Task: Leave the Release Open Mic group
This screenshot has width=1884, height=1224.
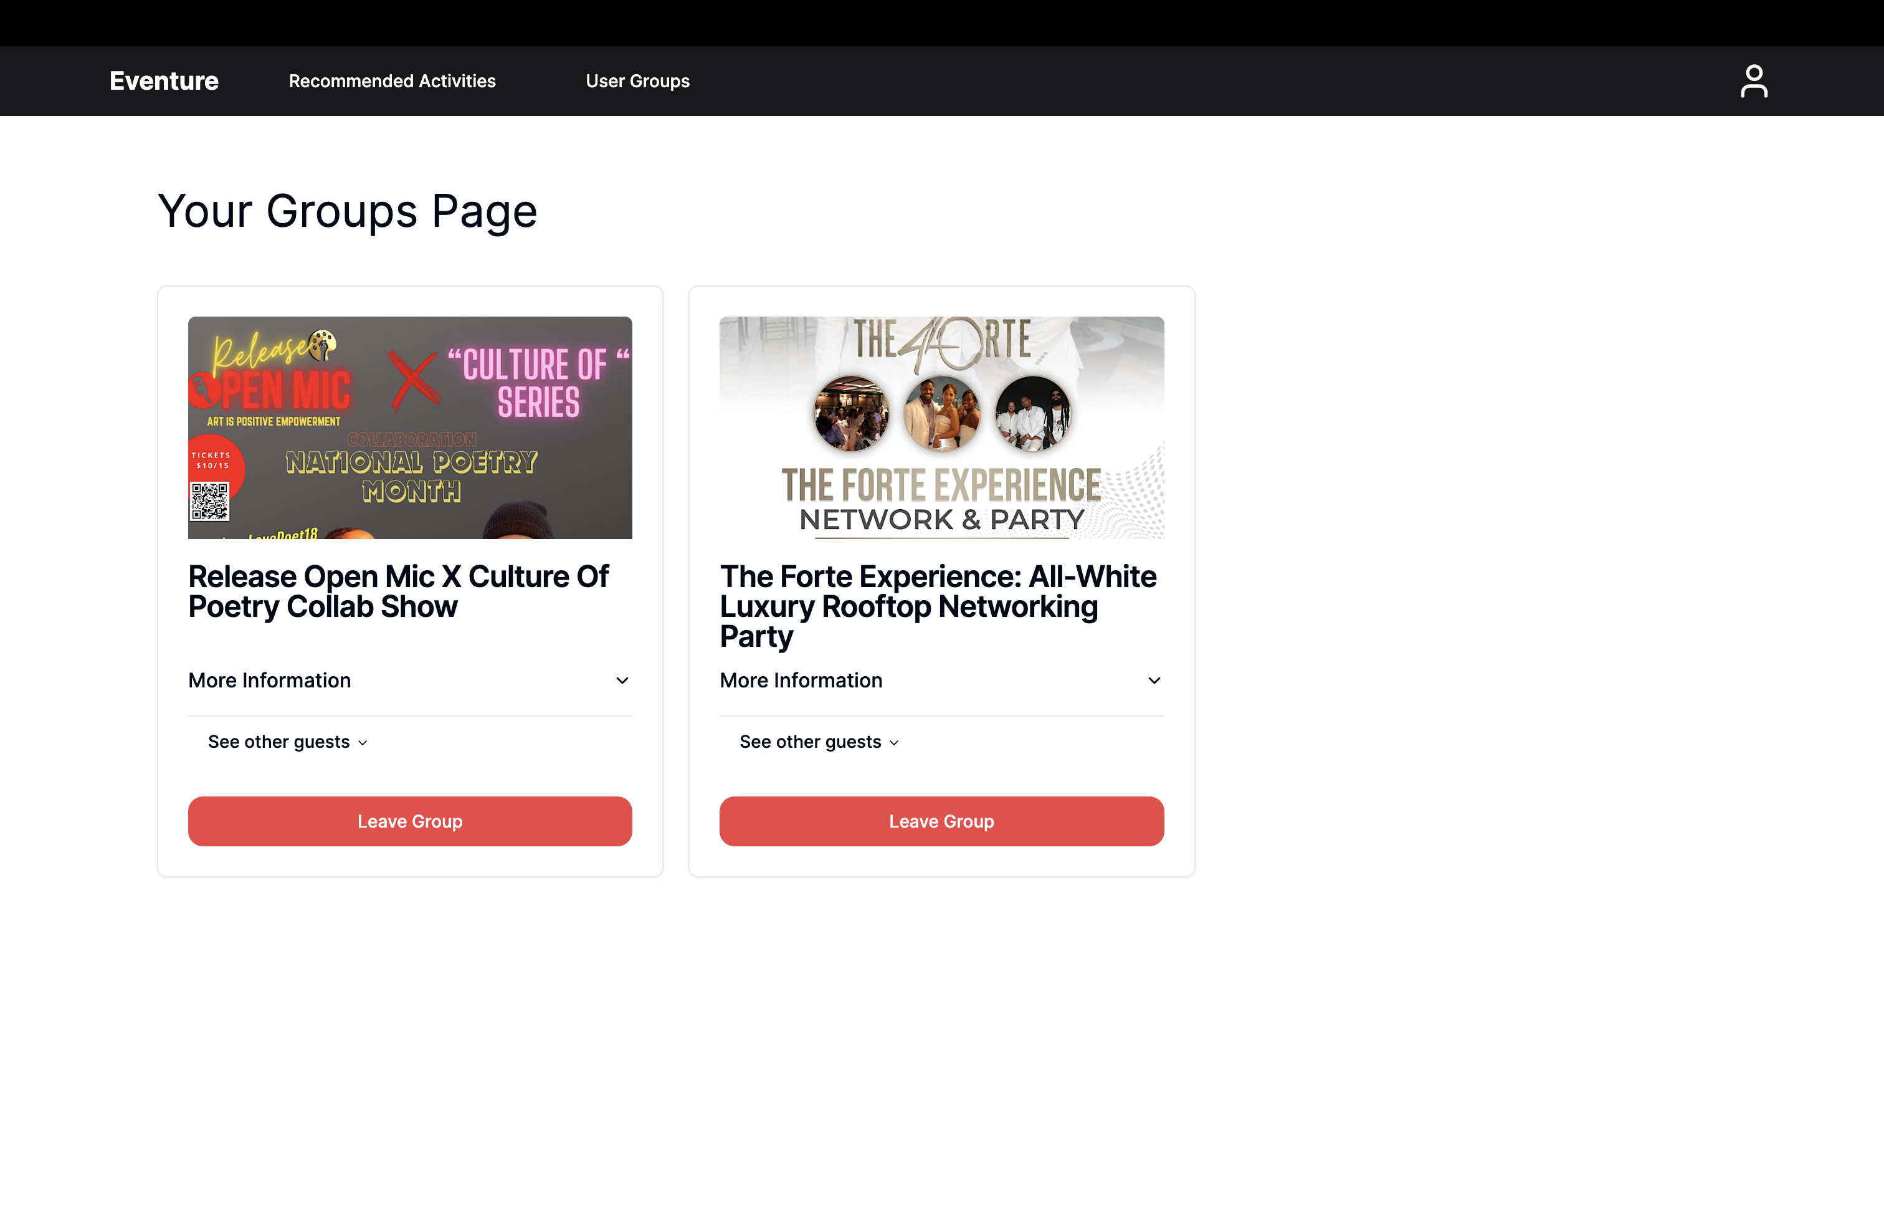Action: [409, 821]
